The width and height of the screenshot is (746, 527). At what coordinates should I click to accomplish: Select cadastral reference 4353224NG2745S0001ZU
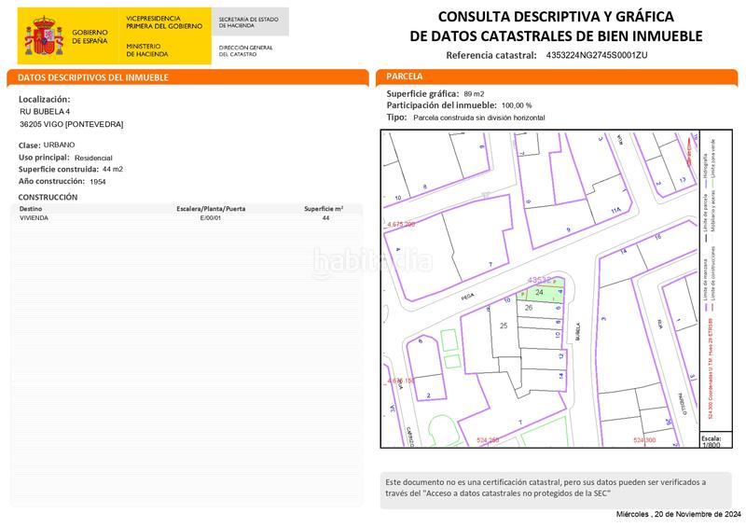coord(596,55)
